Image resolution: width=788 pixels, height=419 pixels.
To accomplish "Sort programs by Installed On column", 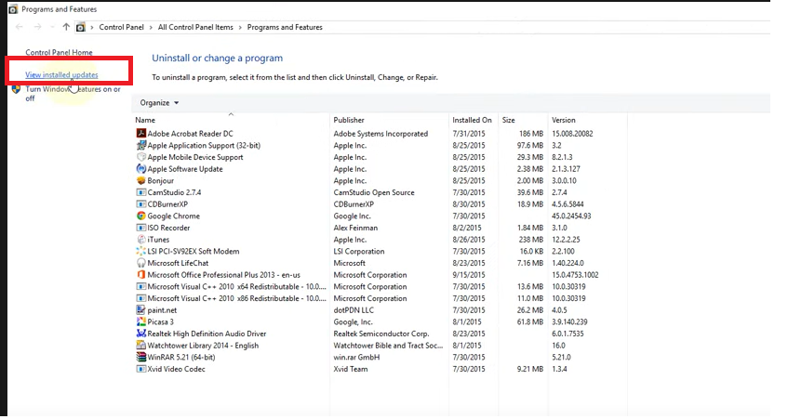I will (472, 121).
